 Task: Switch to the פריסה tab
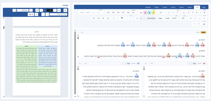pos(173,7)
